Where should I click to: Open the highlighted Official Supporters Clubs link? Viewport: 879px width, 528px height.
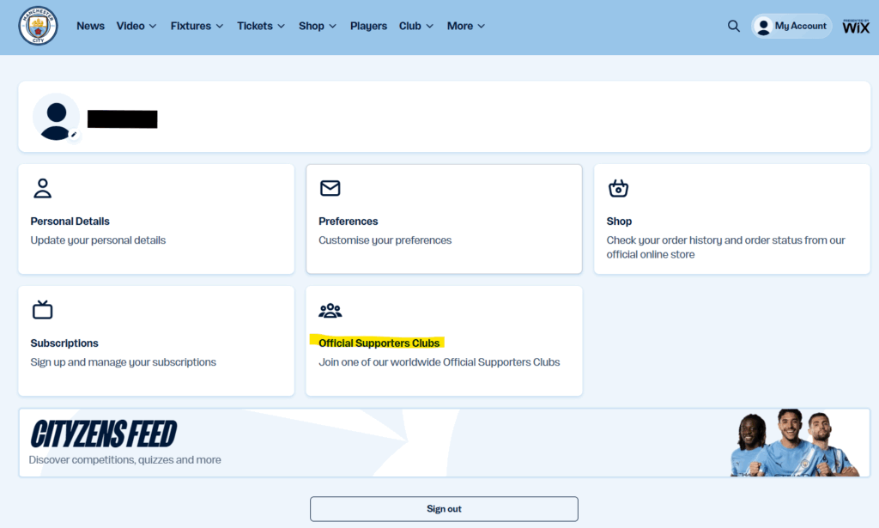[x=379, y=343]
